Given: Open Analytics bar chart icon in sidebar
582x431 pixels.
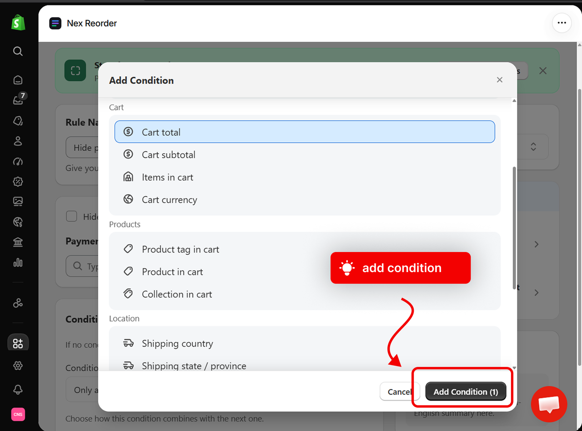Looking at the screenshot, I should click(18, 263).
